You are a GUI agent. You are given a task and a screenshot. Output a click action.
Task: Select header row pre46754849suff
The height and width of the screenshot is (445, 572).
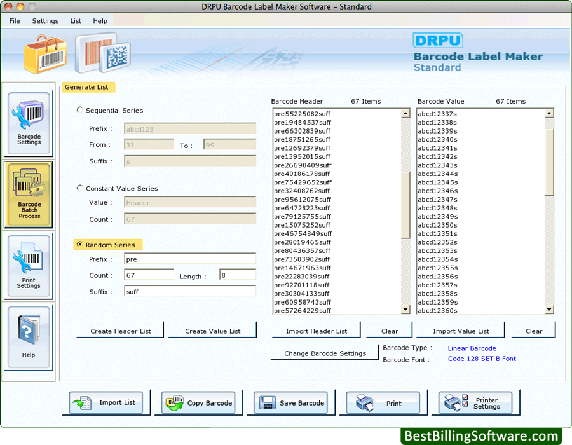(337, 233)
